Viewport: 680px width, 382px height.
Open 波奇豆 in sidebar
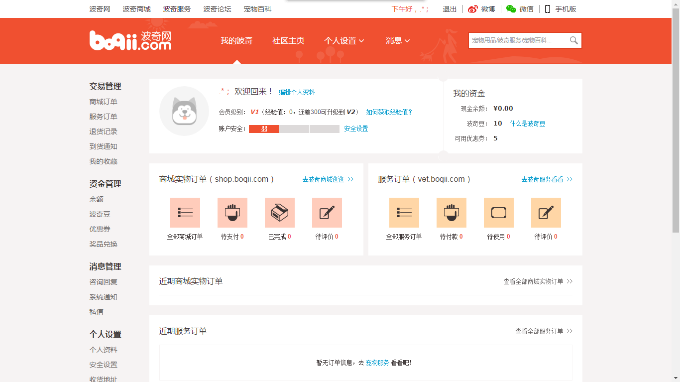[x=100, y=214]
